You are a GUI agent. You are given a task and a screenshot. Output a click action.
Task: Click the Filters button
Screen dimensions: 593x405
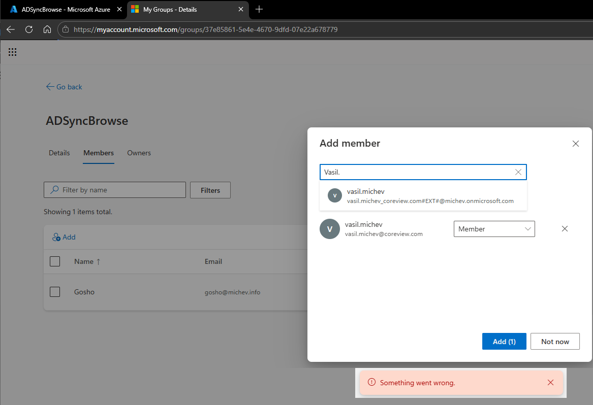coord(210,190)
